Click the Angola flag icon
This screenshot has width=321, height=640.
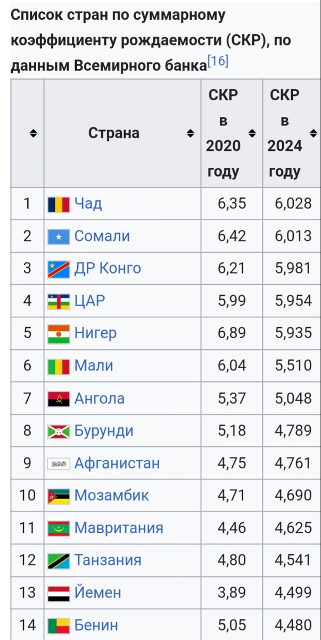coord(59,398)
